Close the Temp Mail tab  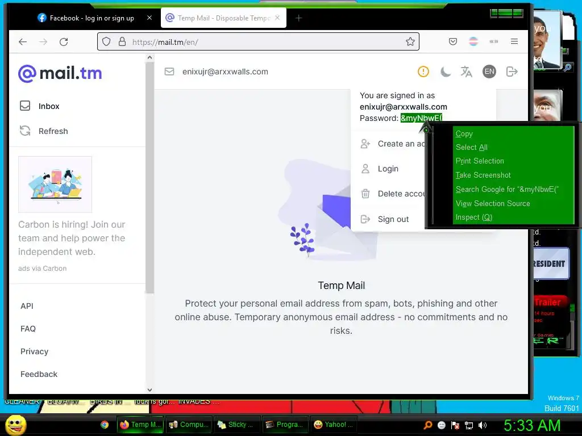coord(277,18)
